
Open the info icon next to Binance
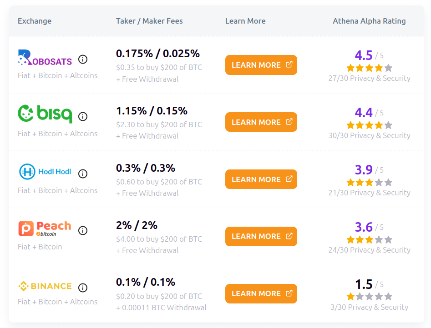pyautogui.click(x=83, y=288)
